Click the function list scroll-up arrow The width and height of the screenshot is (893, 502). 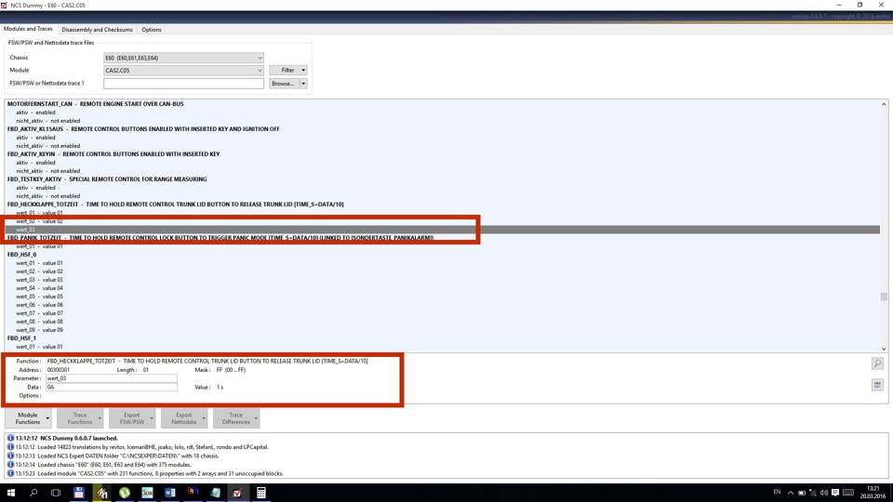pos(884,104)
